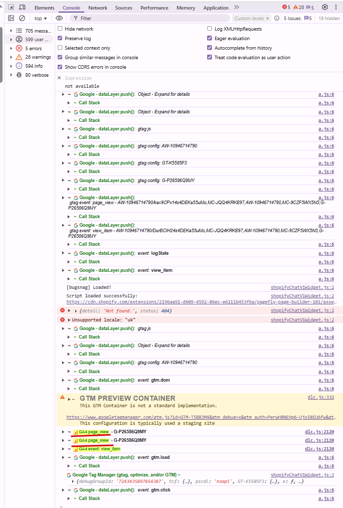The width and height of the screenshot is (343, 508).
Task: Create live expression with eye icon
Action: tap(59, 18)
